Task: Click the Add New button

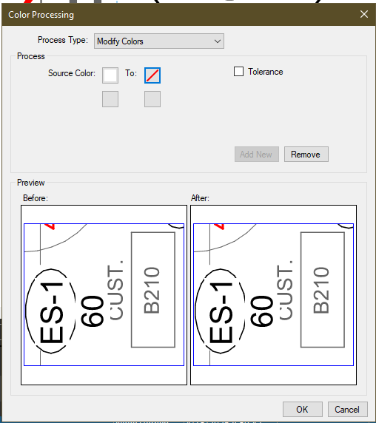Action: coord(257,155)
